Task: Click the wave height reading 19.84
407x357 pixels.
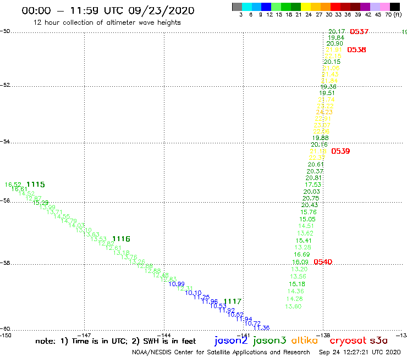Action: point(336,38)
